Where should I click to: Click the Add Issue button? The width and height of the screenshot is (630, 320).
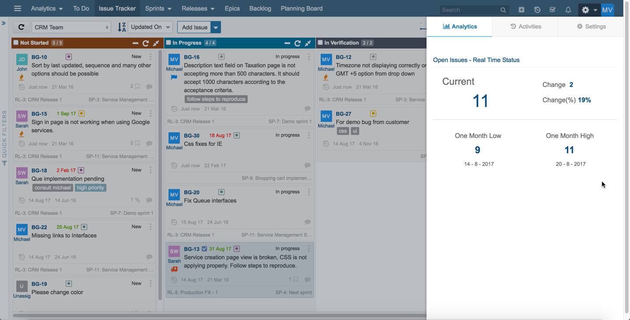tap(194, 27)
